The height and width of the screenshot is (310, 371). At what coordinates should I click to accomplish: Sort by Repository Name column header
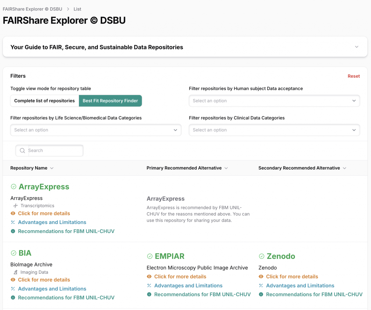[29, 168]
